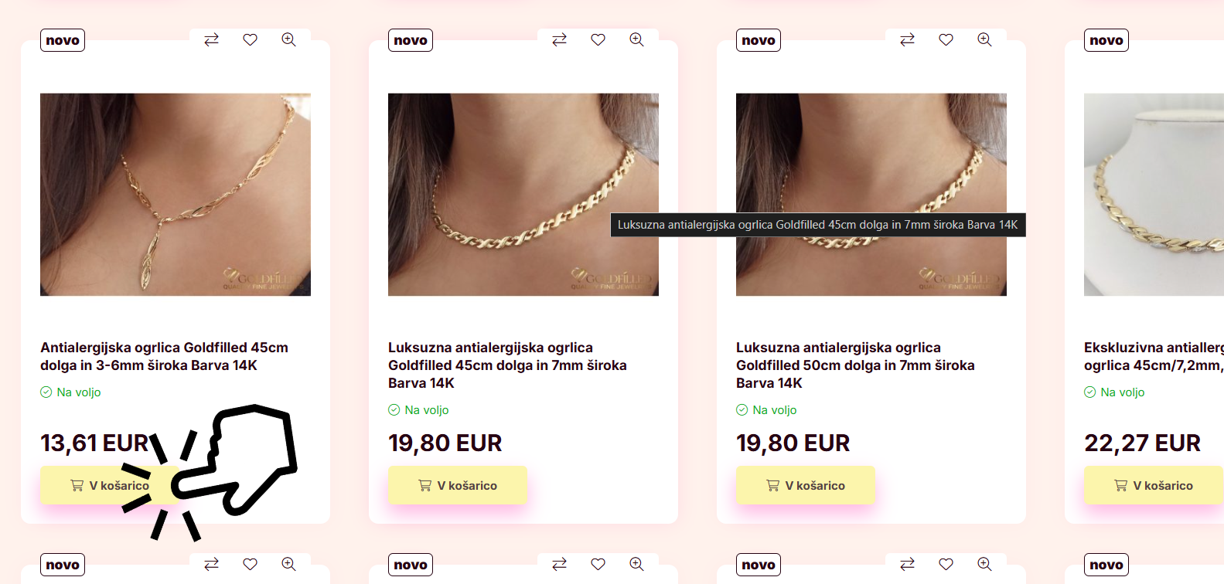Click heart icon on 50cm necklace card

click(x=946, y=39)
